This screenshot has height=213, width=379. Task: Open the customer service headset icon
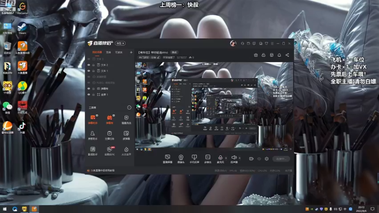[243, 44]
